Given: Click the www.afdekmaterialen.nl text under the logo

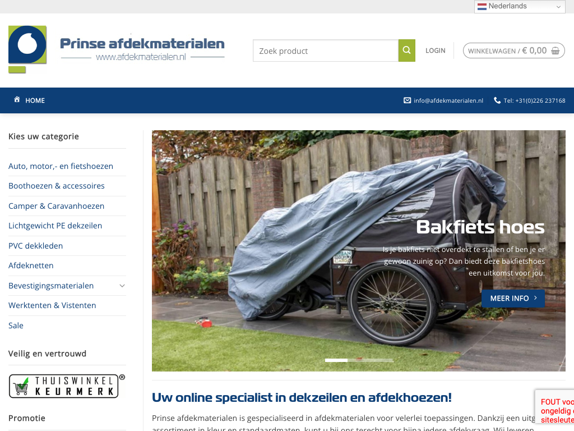Looking at the screenshot, I should coord(141,57).
